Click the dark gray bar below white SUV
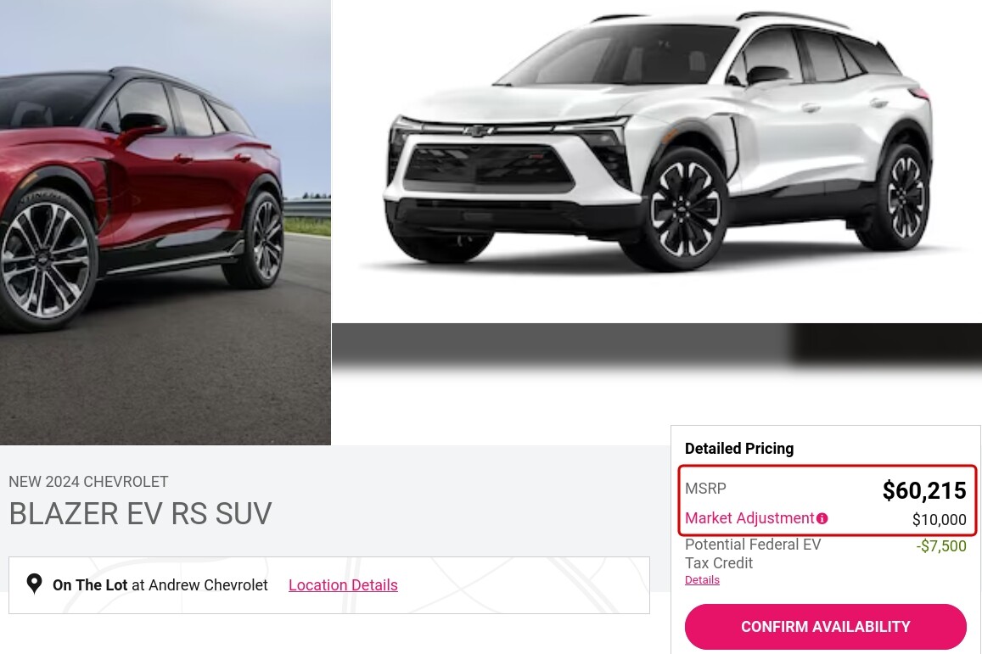 click(x=656, y=343)
